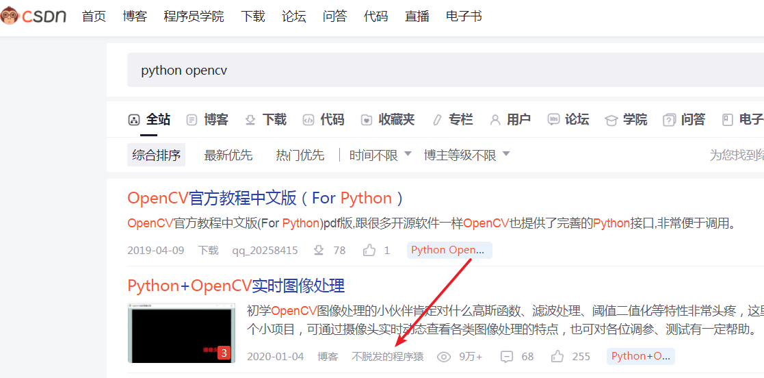Click the 博客 label in the second result

328,357
